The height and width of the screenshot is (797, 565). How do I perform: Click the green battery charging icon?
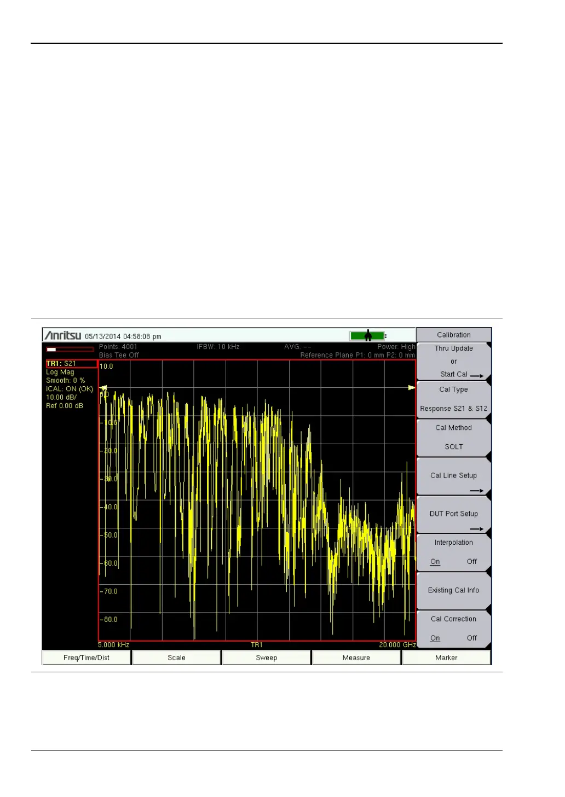(368, 335)
